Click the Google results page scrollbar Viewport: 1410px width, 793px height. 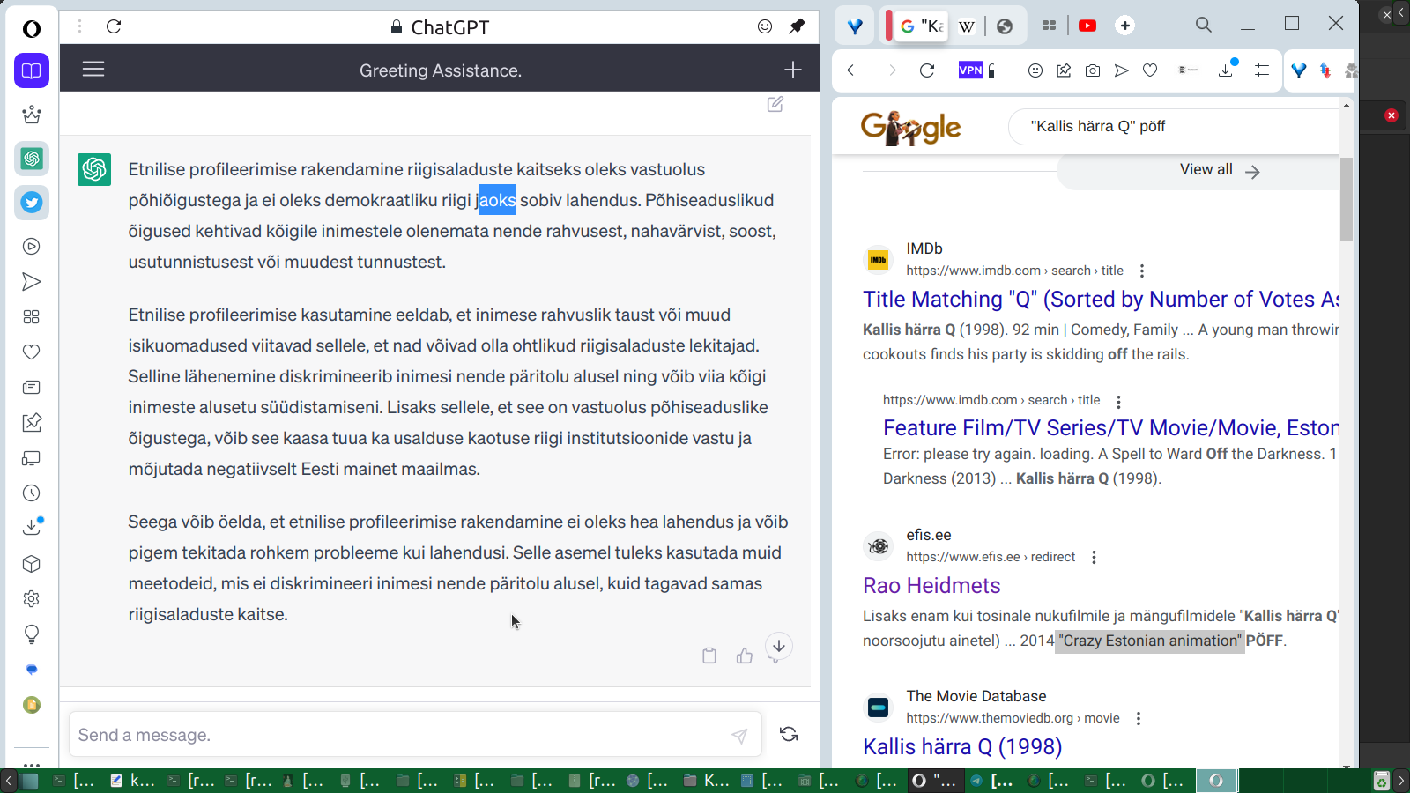(x=1346, y=199)
